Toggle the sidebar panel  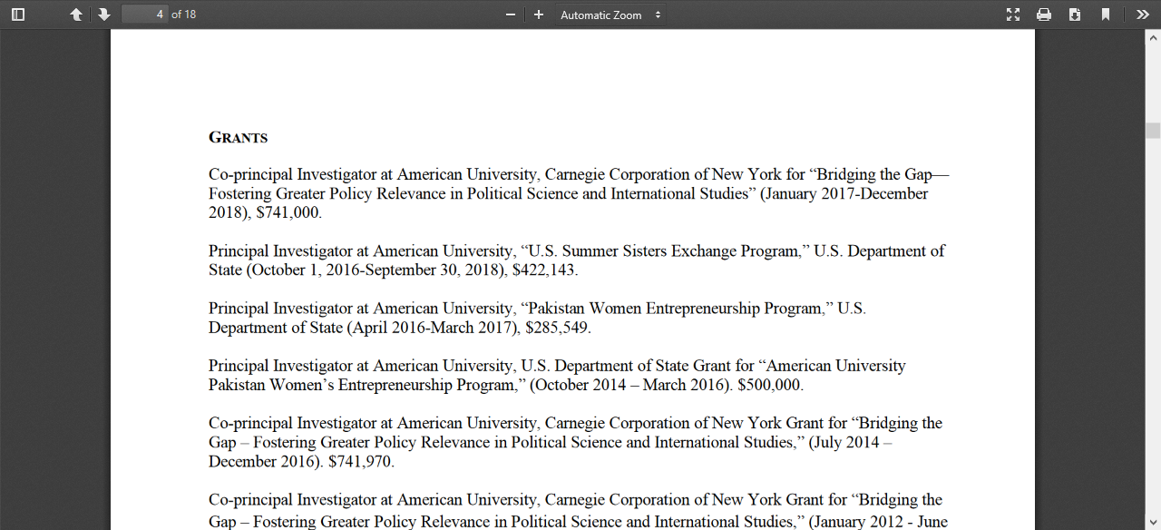pos(18,15)
